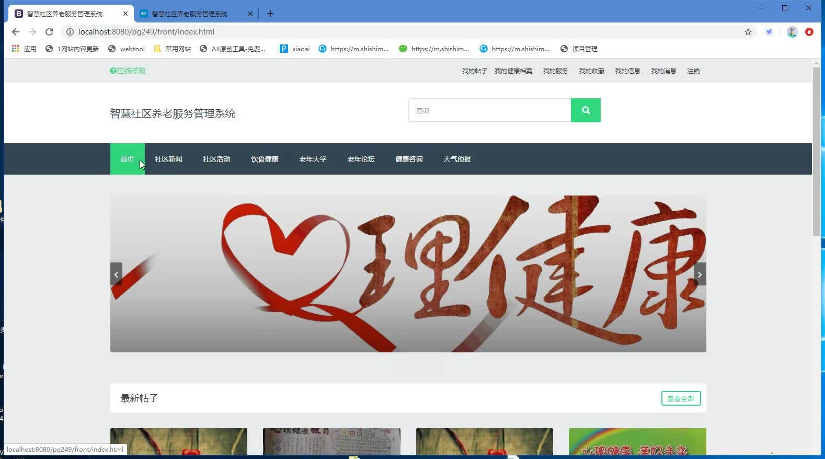Open the xiaoai bookmark
The image size is (825, 459).
295,49
